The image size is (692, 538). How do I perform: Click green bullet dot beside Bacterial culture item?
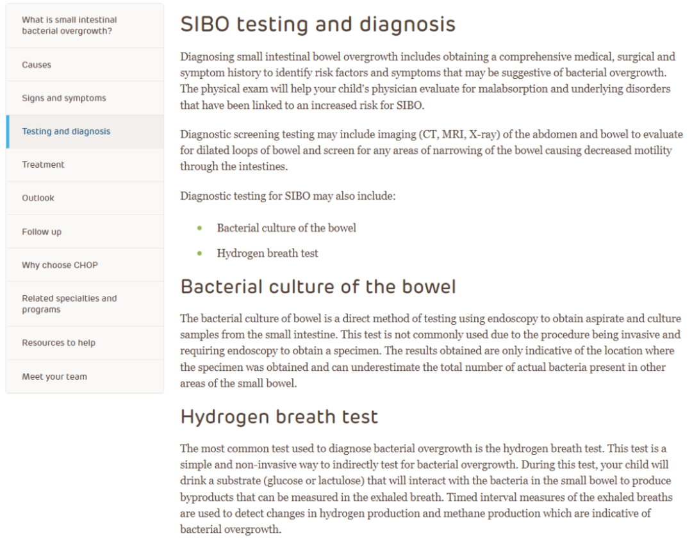(200, 228)
